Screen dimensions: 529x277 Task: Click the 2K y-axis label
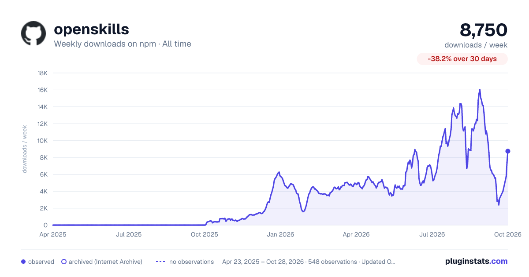44,208
